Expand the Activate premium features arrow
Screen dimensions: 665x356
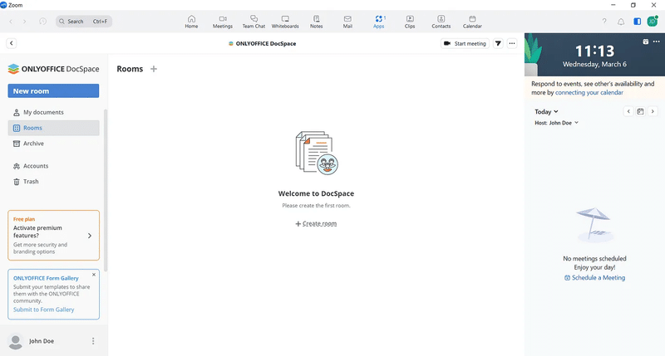[x=90, y=236]
